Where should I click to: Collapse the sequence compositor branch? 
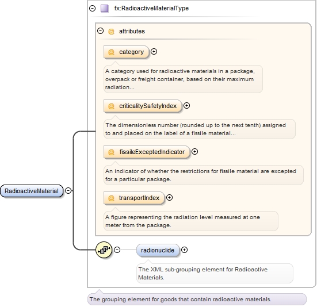click(x=117, y=250)
